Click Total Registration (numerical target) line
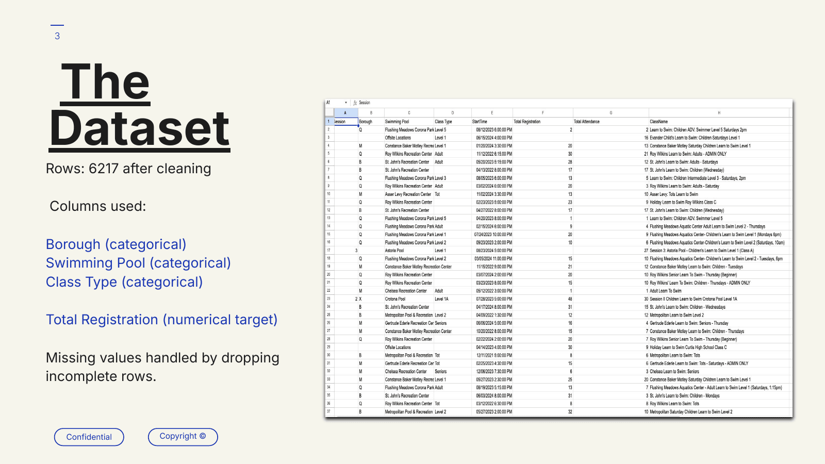The image size is (825, 464). pyautogui.click(x=162, y=320)
